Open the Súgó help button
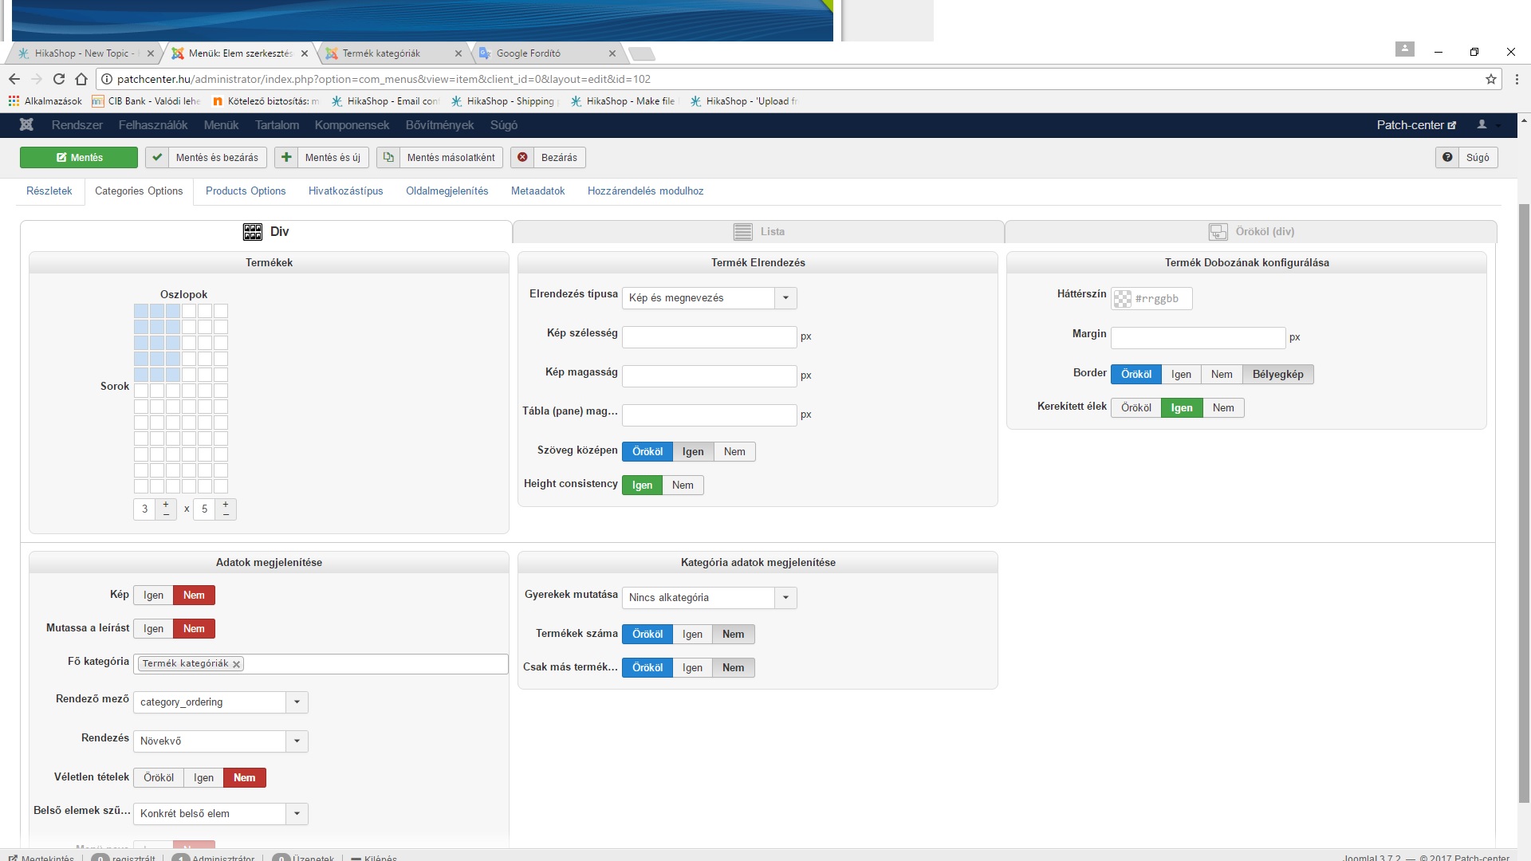The image size is (1531, 861). pyautogui.click(x=1466, y=157)
